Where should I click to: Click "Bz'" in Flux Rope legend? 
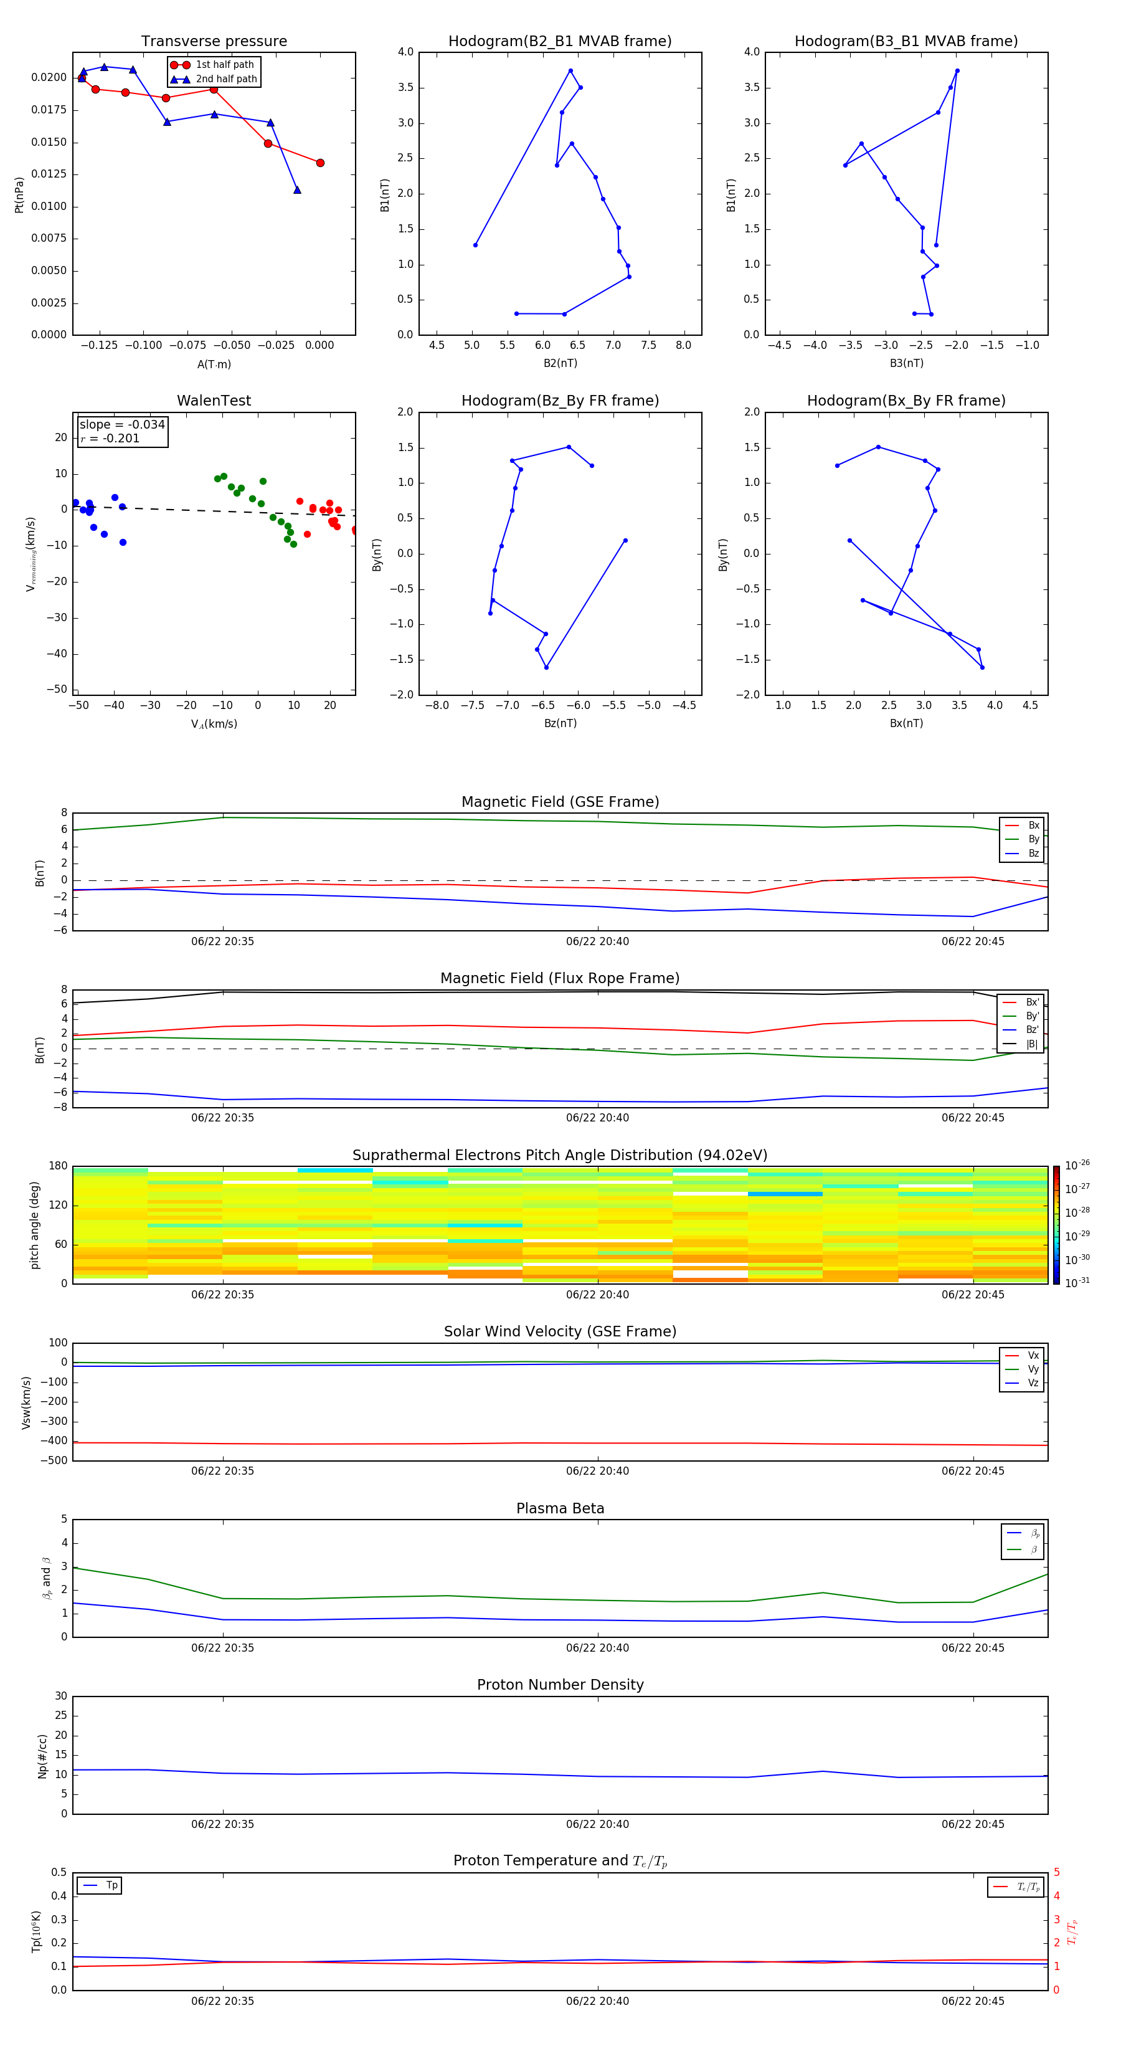coord(1033,1030)
